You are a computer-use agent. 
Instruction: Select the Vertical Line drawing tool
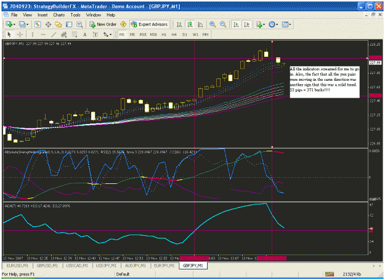pyautogui.click(x=33, y=35)
